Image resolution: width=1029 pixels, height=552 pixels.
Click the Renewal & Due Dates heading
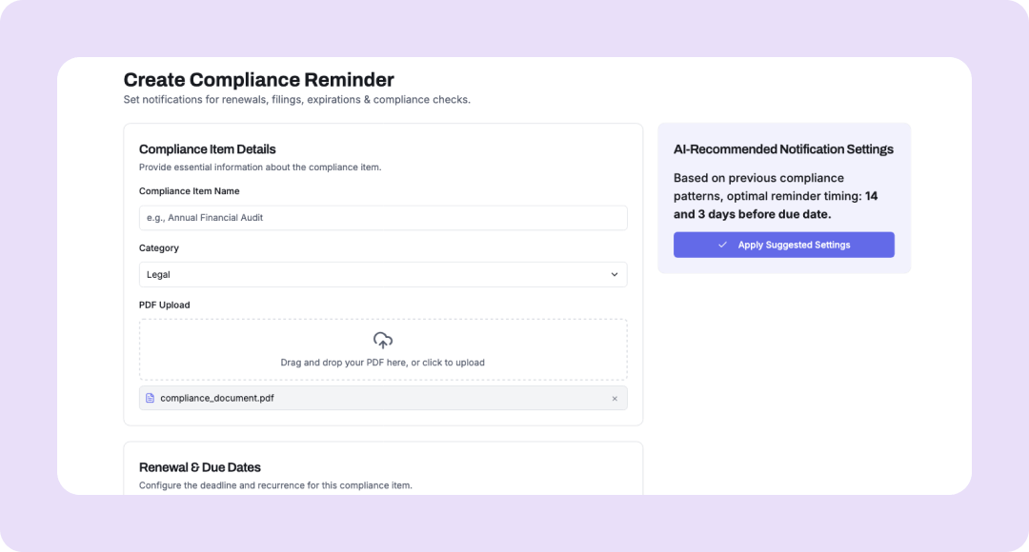pyautogui.click(x=200, y=467)
